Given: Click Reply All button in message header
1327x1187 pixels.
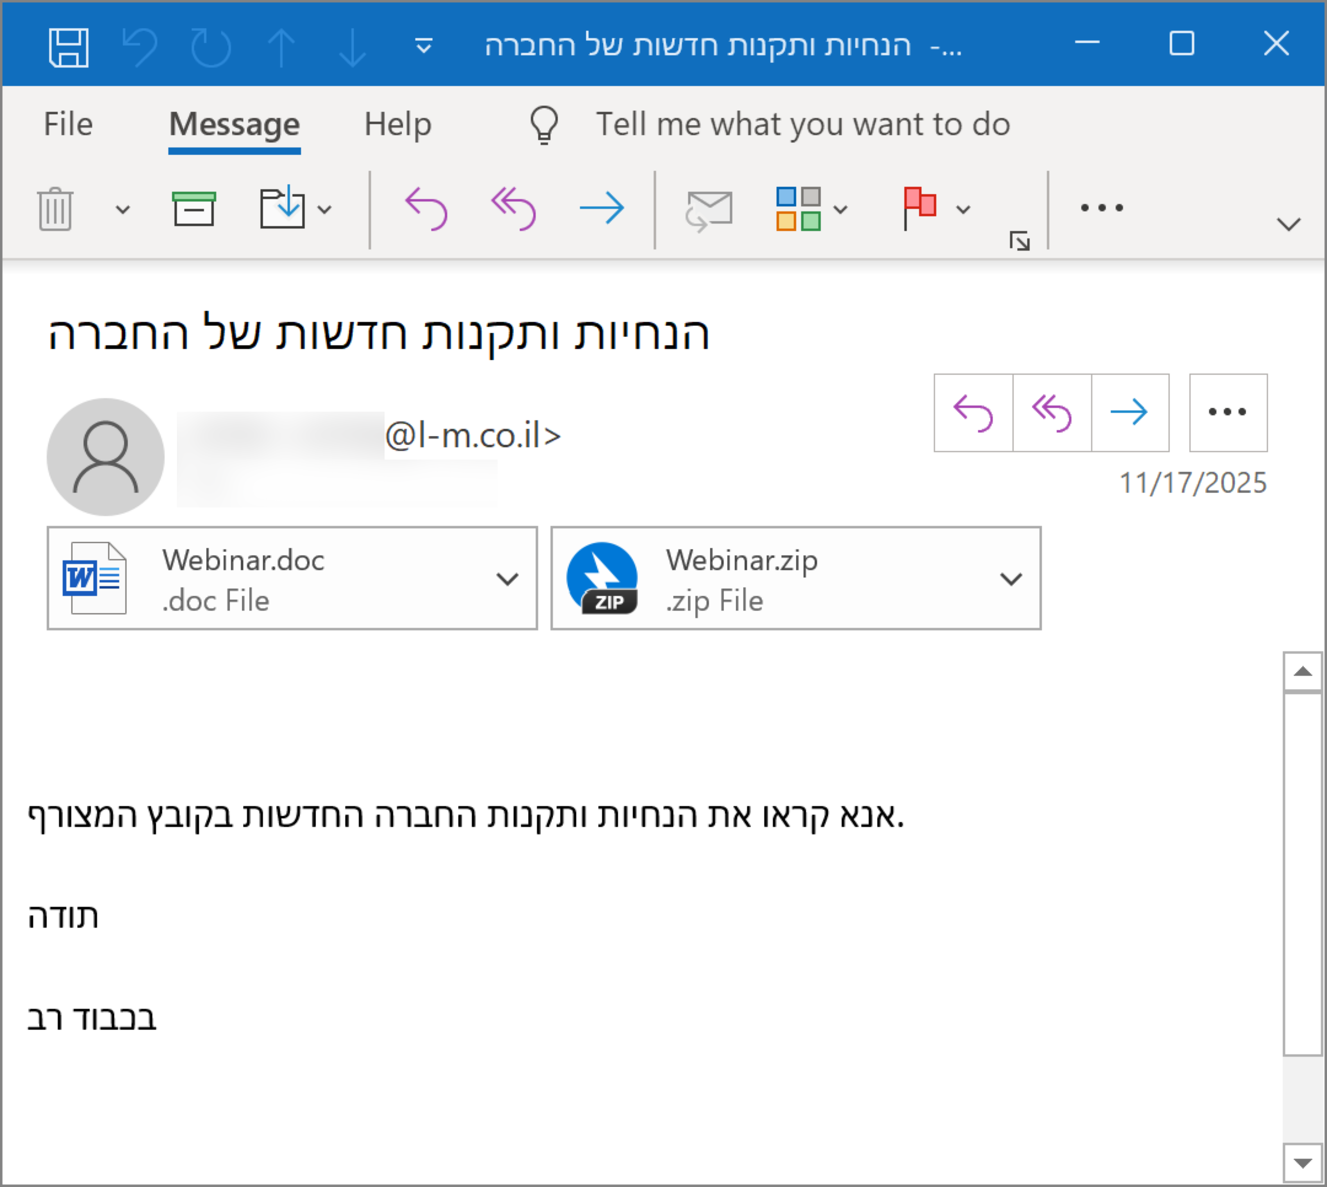Looking at the screenshot, I should tap(1052, 412).
